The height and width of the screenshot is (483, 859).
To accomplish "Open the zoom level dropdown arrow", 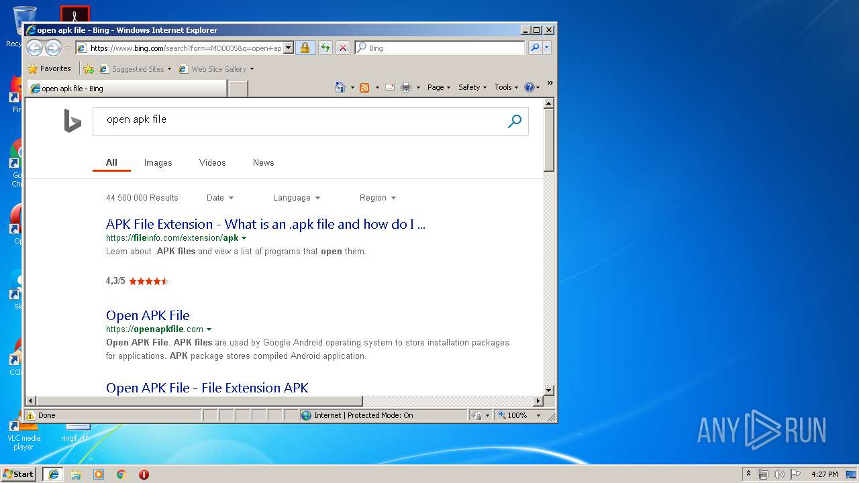I will (x=538, y=415).
